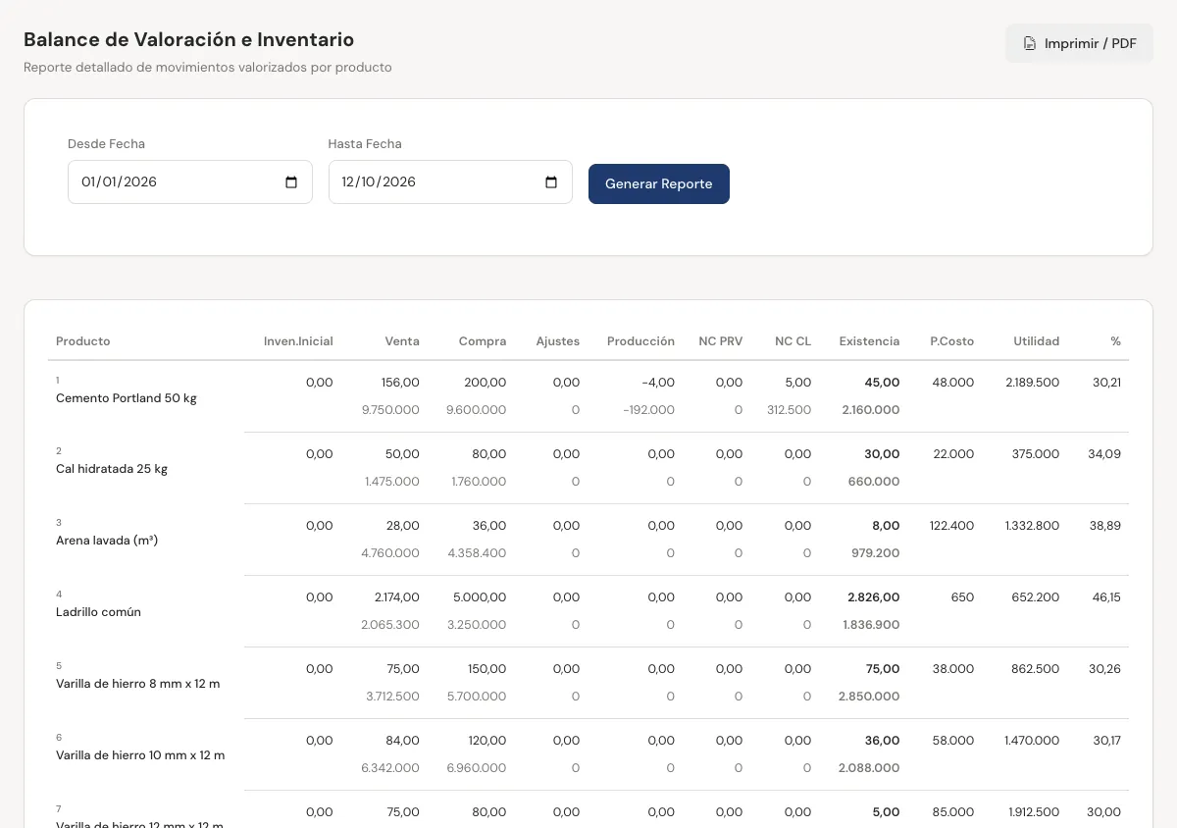Click Cal hidratada utility 375.000
The height and width of the screenshot is (828, 1177).
1036,454
